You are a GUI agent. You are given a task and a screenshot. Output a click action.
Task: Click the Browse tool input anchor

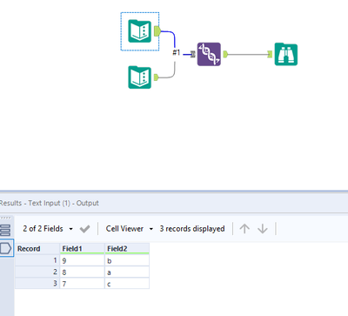270,54
